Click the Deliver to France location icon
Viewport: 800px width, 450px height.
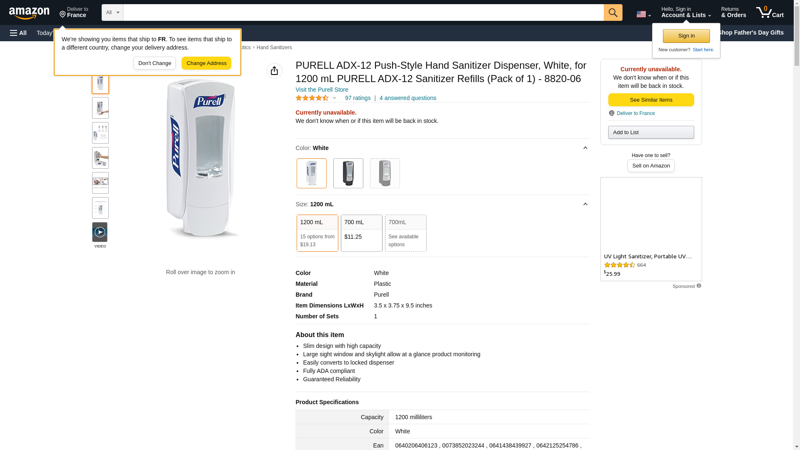click(x=611, y=113)
